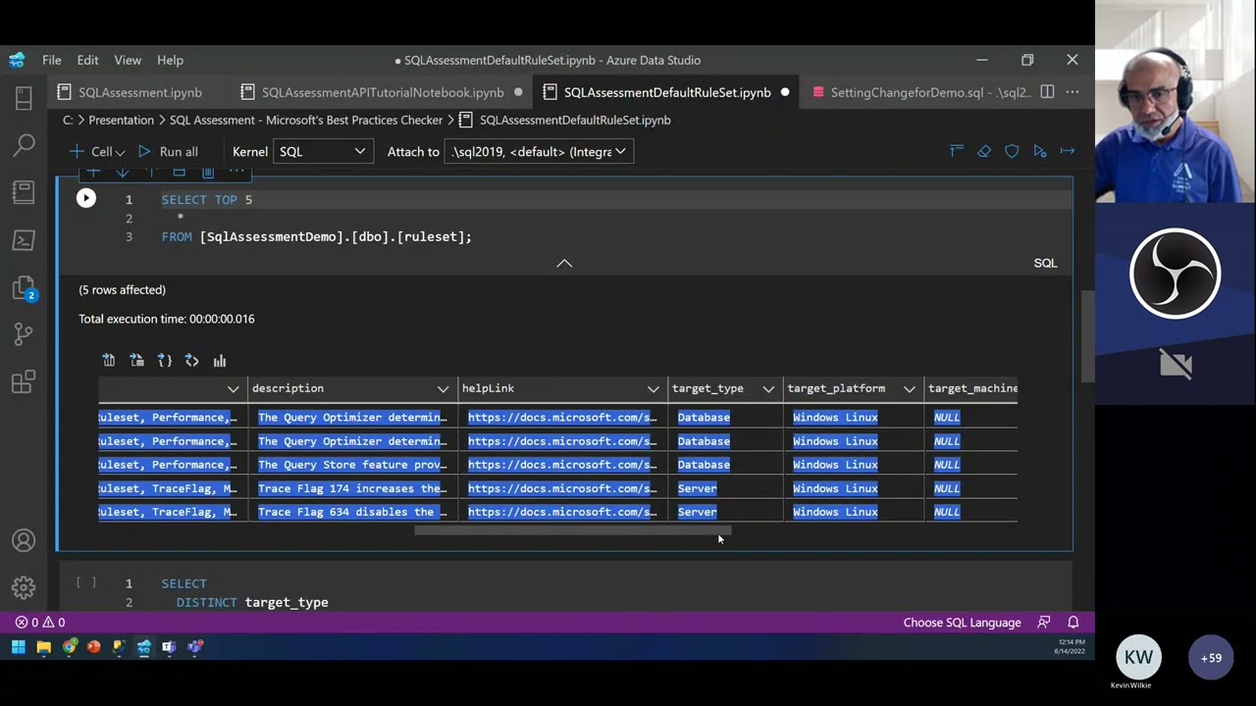Click the Save As XML results icon
Viewport: 1256px width, 706px height.
pos(192,361)
